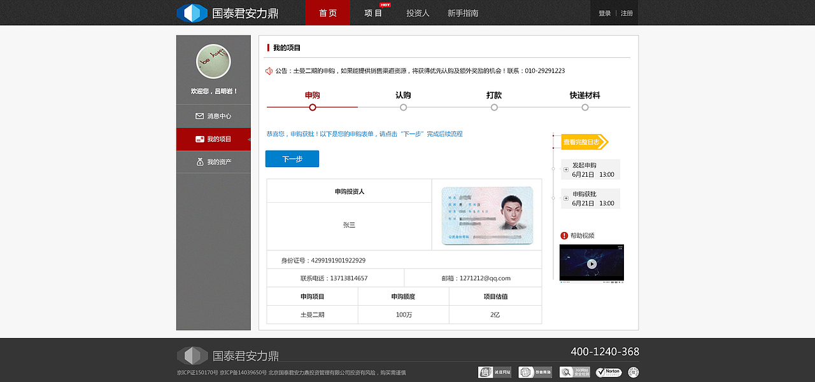Click the money bag icon beside 我的资产
The image size is (815, 382).
pos(200,162)
